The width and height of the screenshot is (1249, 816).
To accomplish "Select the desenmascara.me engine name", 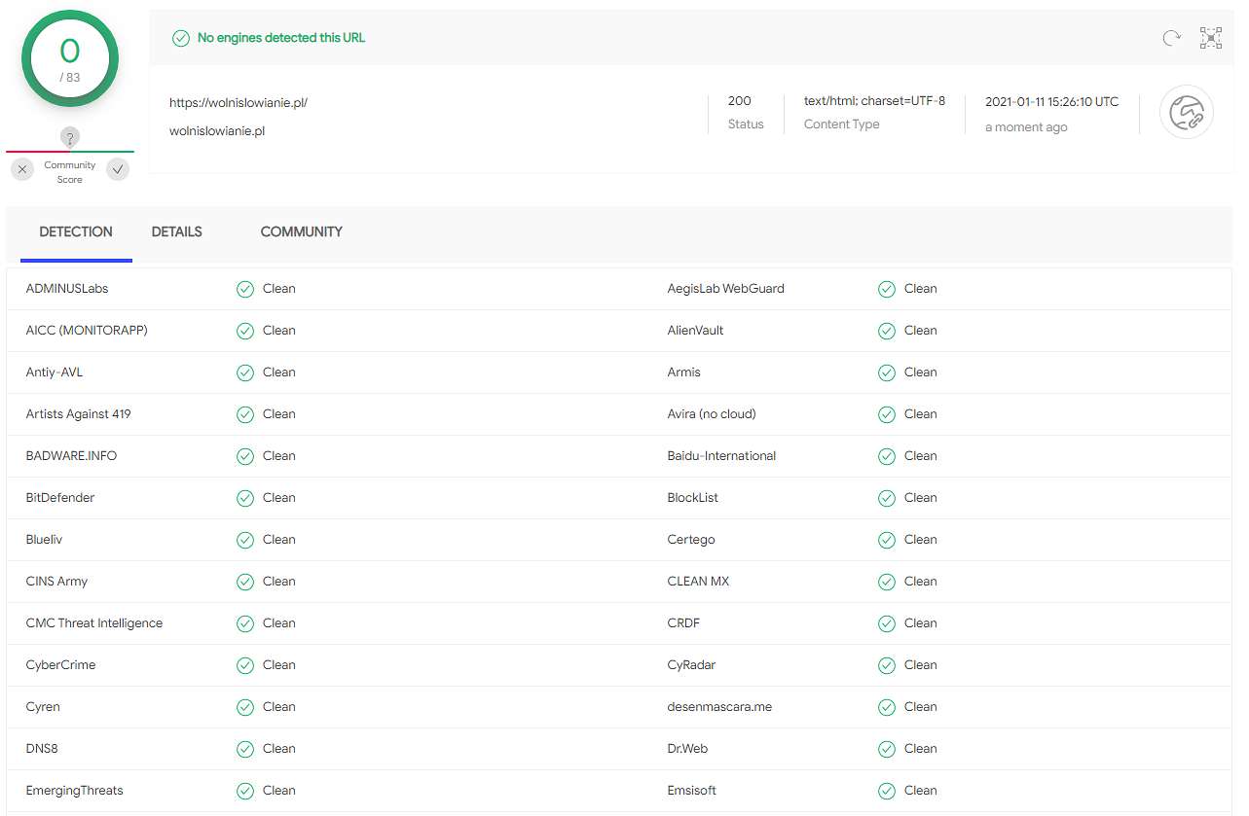I will pos(719,707).
